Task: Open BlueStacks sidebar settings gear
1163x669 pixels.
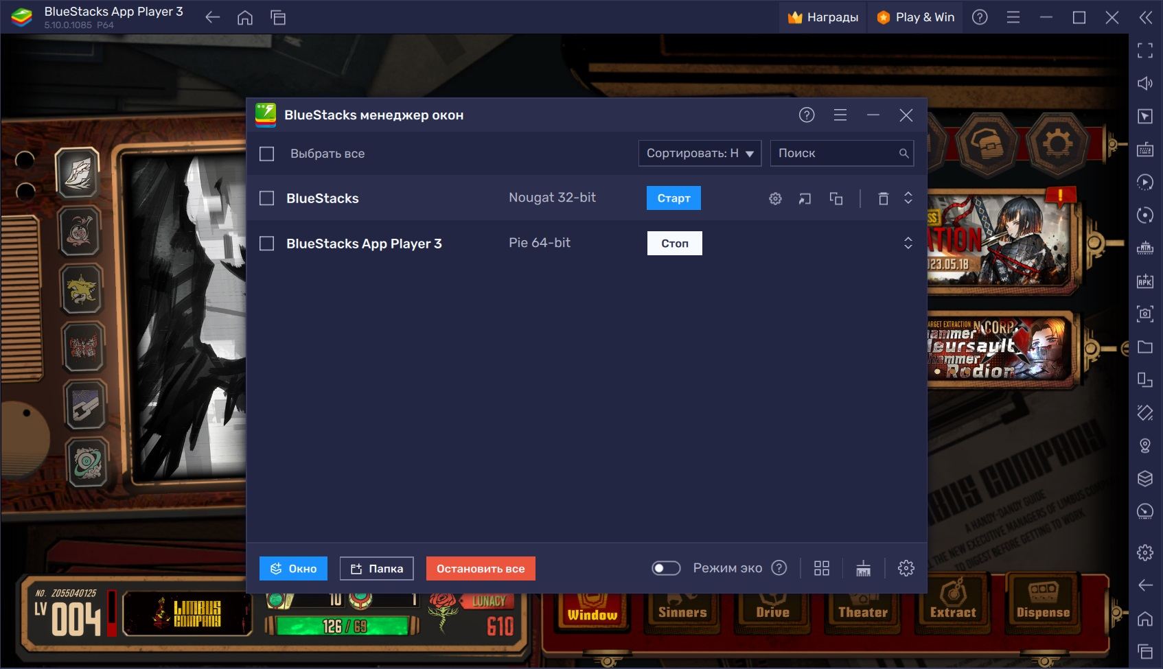Action: (1145, 552)
